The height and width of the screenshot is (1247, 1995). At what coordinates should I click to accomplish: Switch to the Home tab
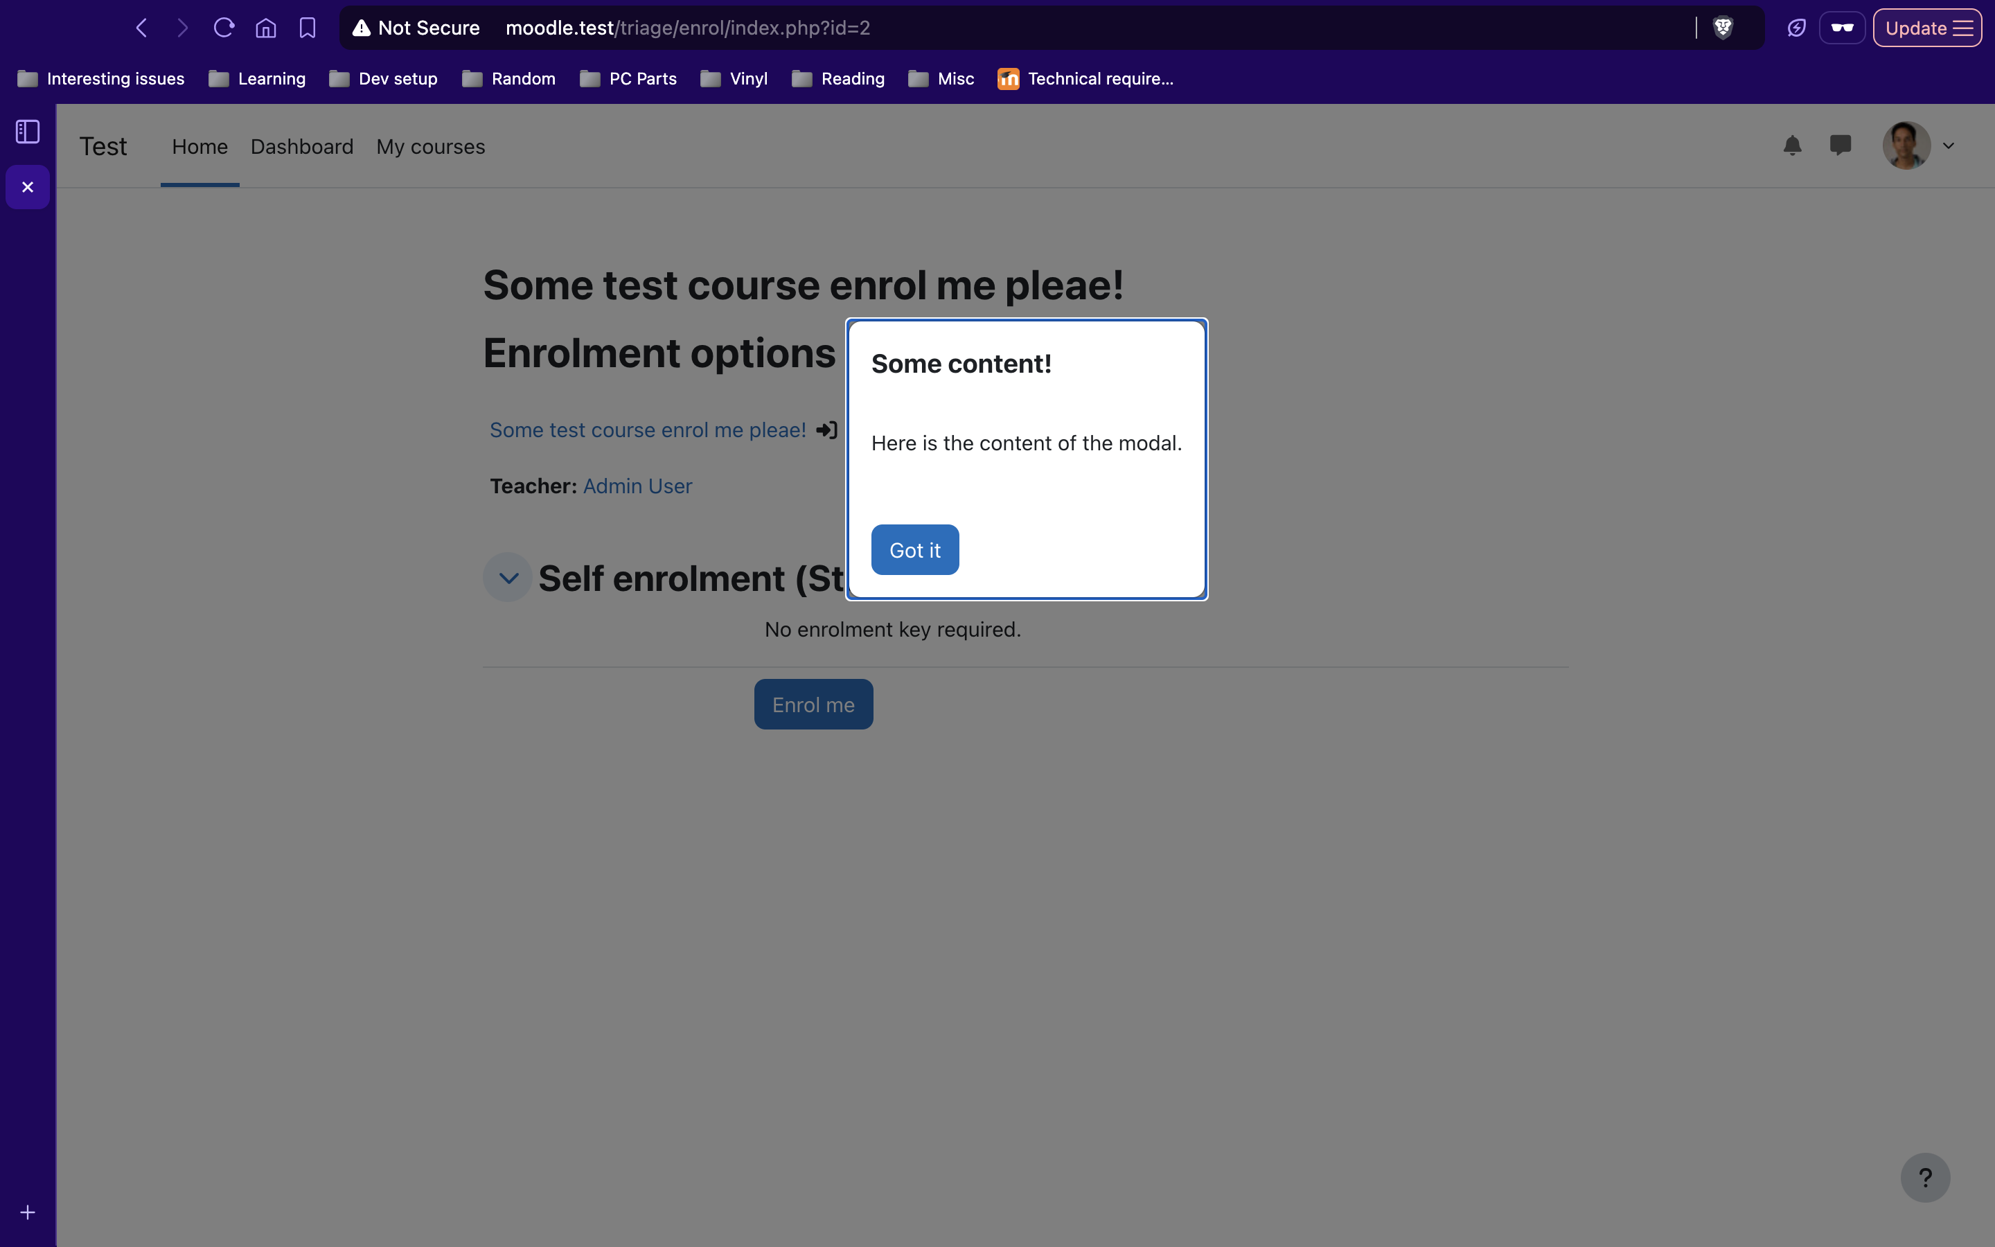199,146
